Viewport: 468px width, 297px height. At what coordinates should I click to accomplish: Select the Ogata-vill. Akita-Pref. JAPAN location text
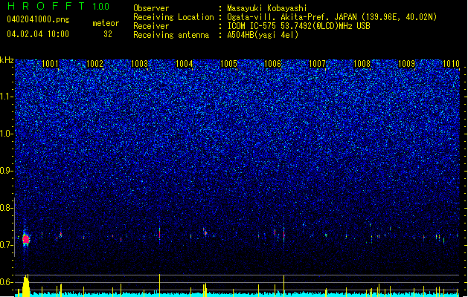point(332,17)
